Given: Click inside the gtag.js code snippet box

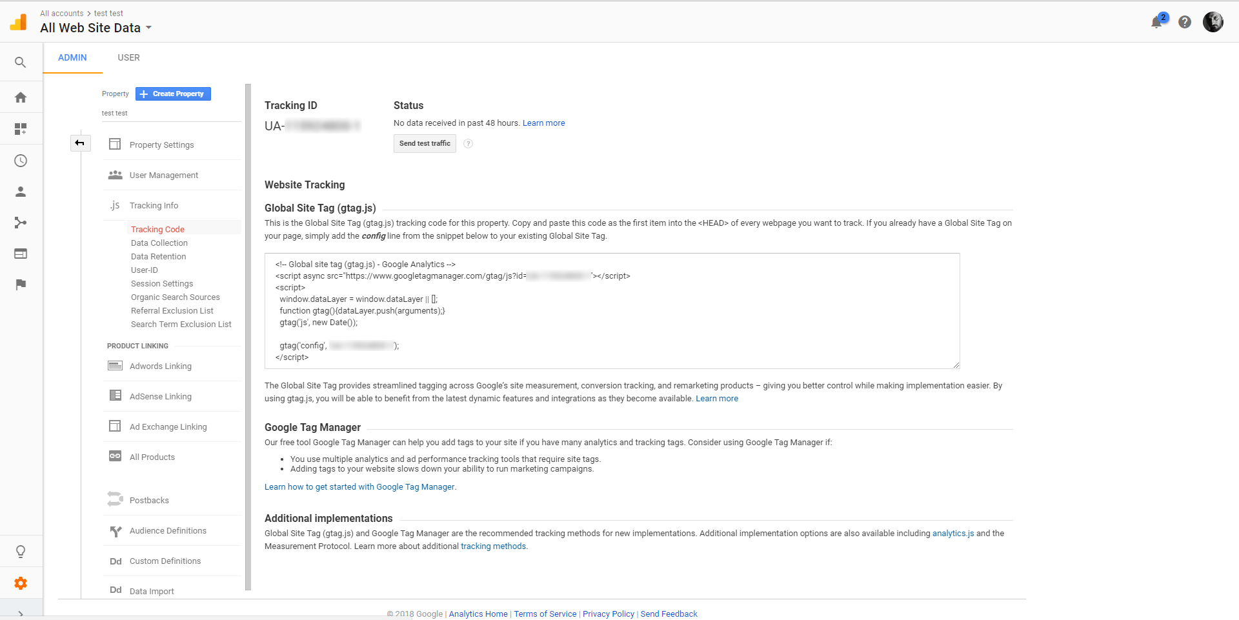Looking at the screenshot, I should click(x=612, y=311).
